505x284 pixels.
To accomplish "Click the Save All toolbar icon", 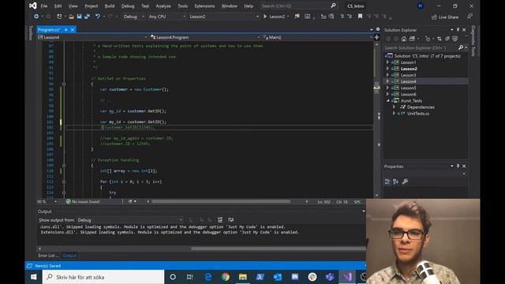I will [x=87, y=17].
